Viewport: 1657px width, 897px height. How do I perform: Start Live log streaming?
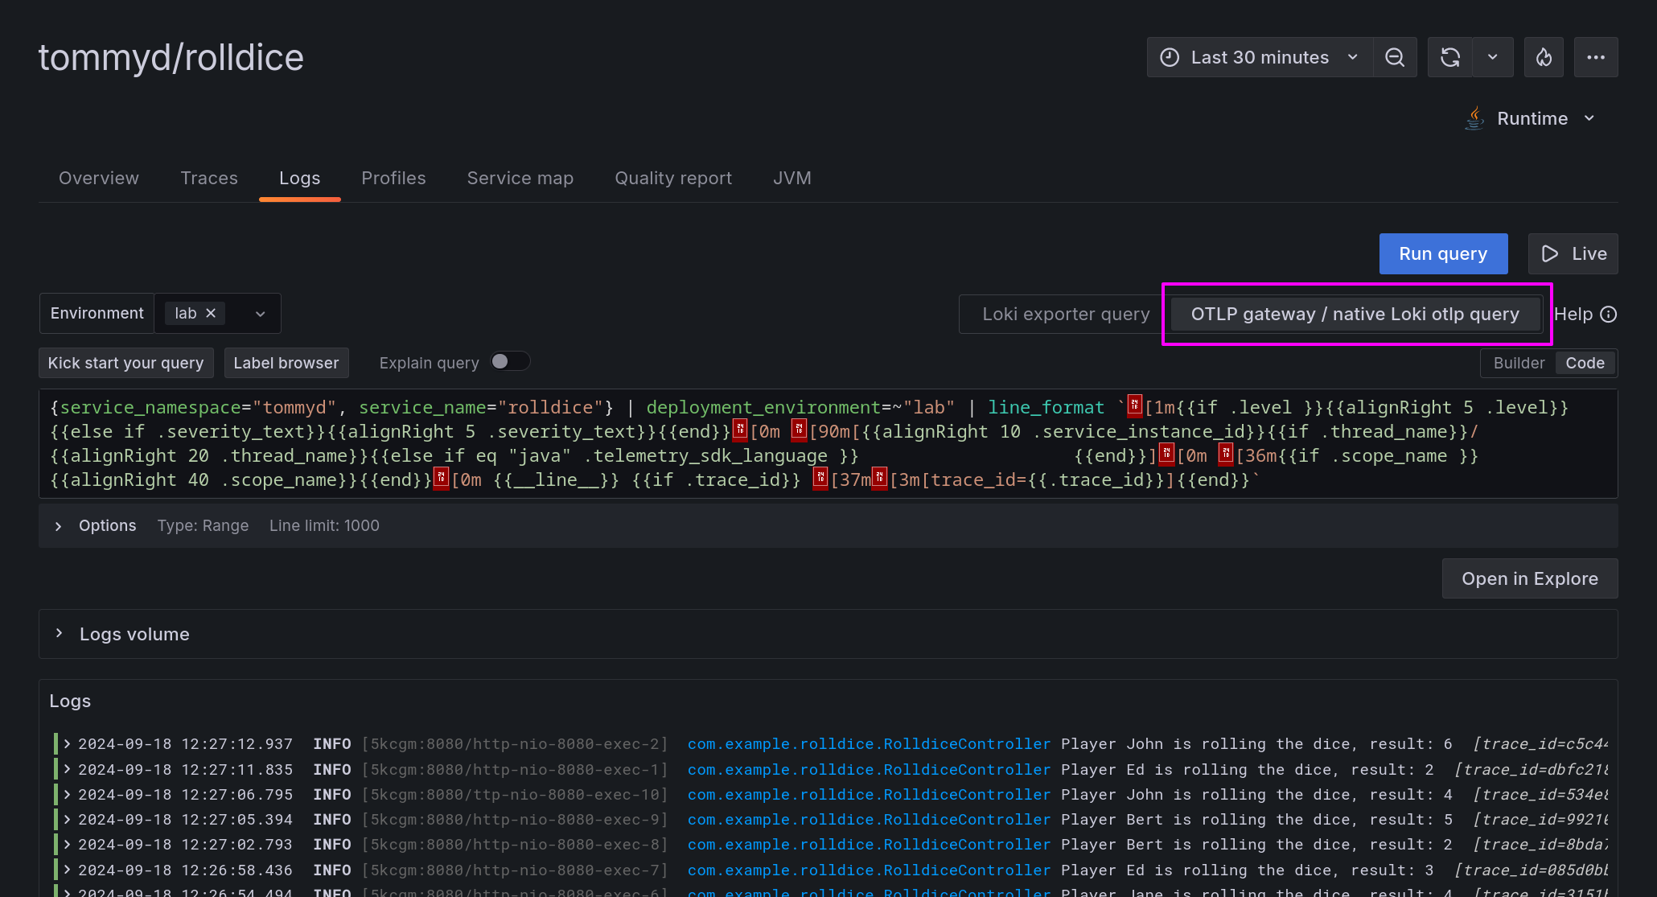[x=1573, y=253]
